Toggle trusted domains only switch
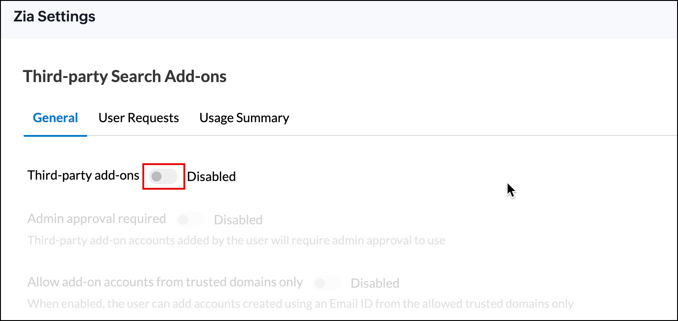 (x=326, y=283)
